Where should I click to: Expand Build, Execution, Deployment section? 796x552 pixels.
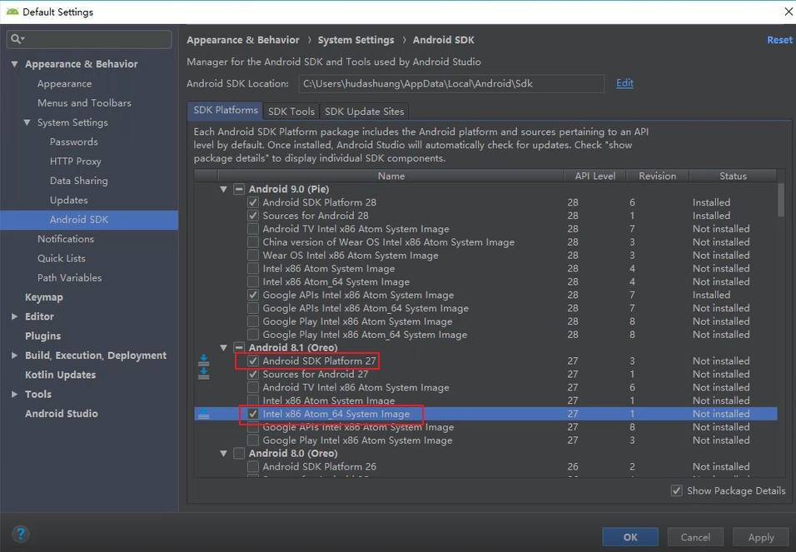tap(15, 356)
